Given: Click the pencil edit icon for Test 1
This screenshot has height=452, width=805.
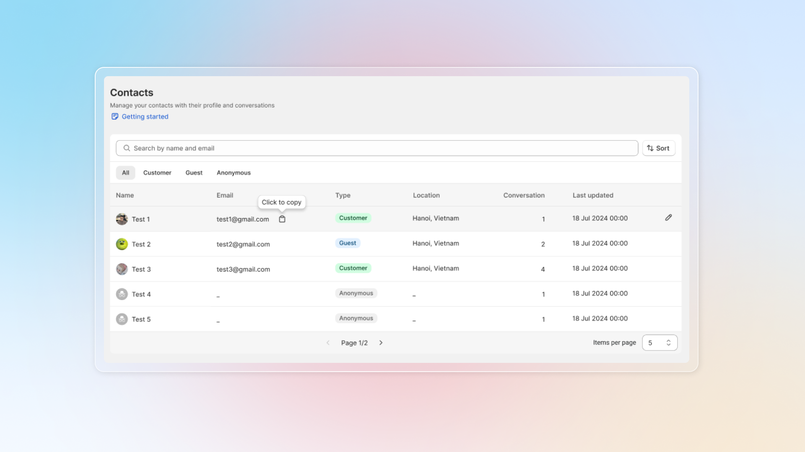Looking at the screenshot, I should coord(668,218).
